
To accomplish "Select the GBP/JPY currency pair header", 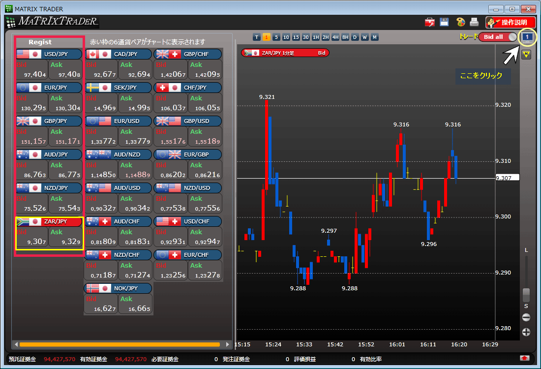I will coord(49,121).
